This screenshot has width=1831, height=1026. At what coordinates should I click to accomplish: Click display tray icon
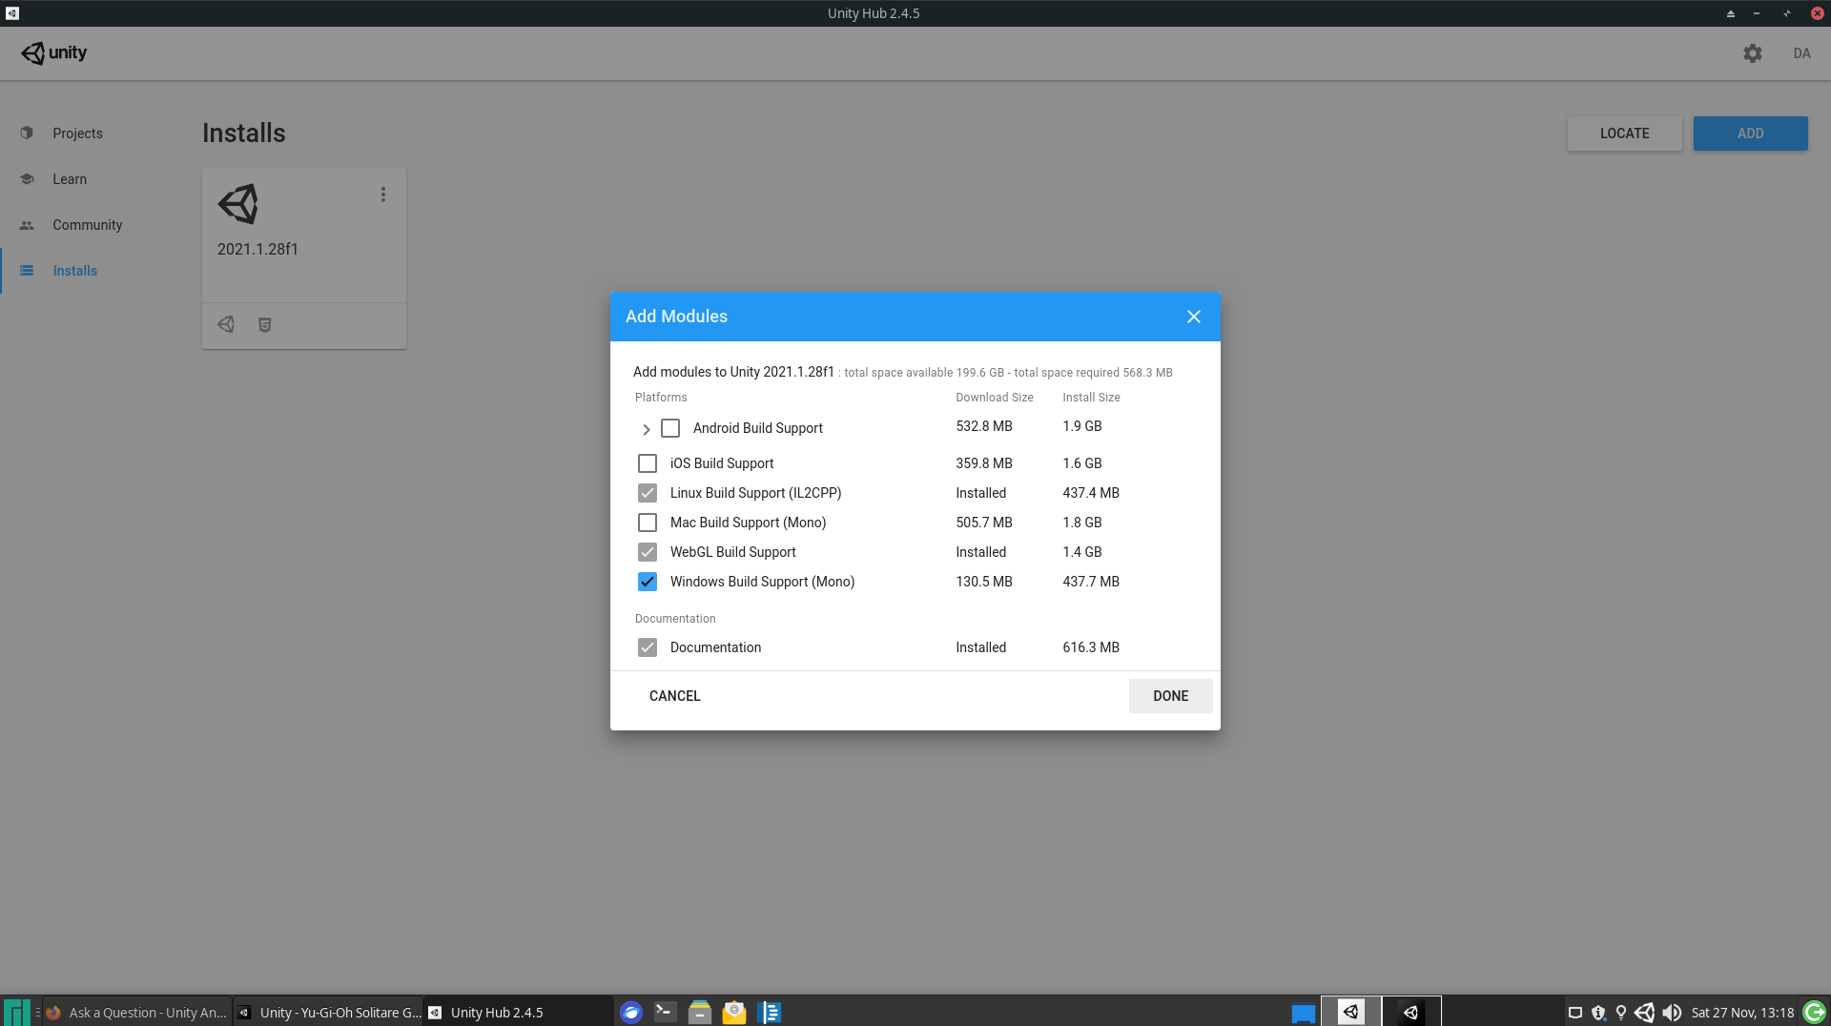pyautogui.click(x=1575, y=1013)
